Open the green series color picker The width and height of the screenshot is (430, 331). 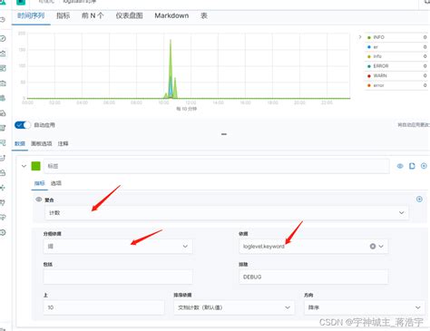[x=36, y=166]
